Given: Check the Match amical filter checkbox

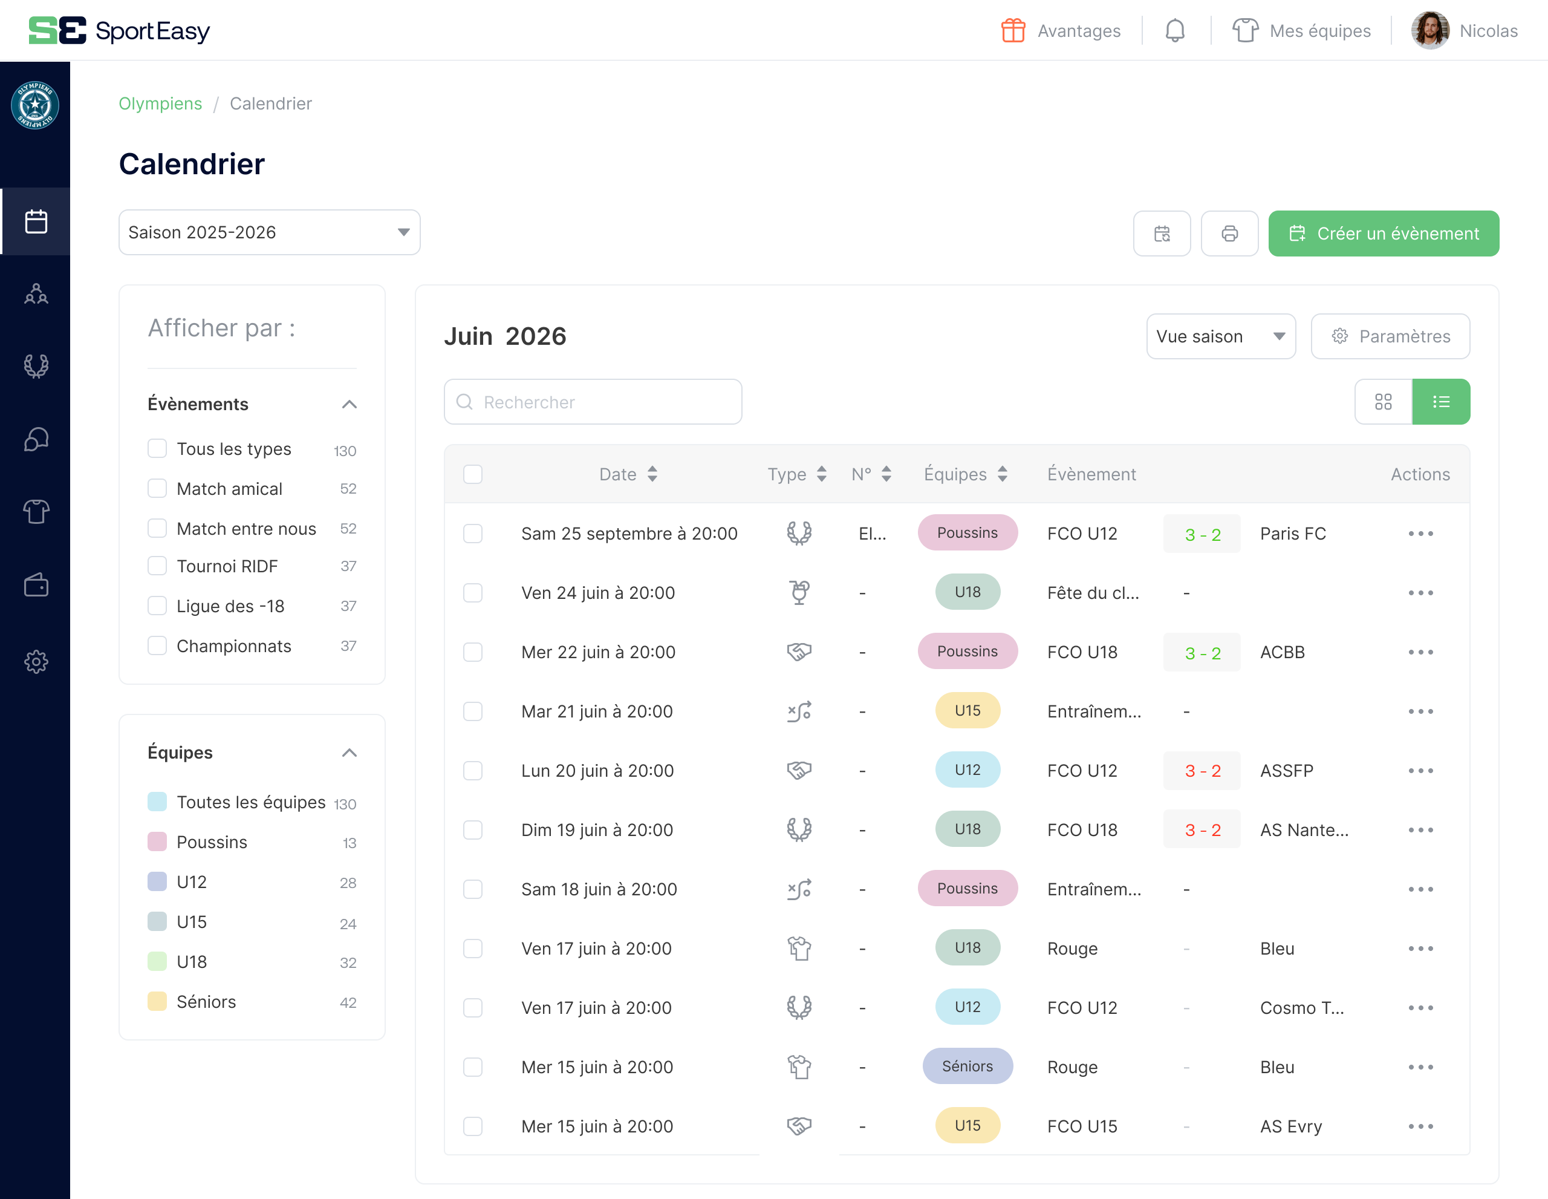Looking at the screenshot, I should coord(157,489).
